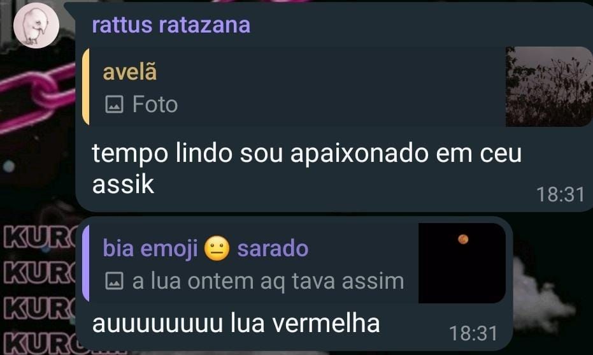The height and width of the screenshot is (355, 593).
Task: Click the word assik in first message
Action: pos(124,185)
